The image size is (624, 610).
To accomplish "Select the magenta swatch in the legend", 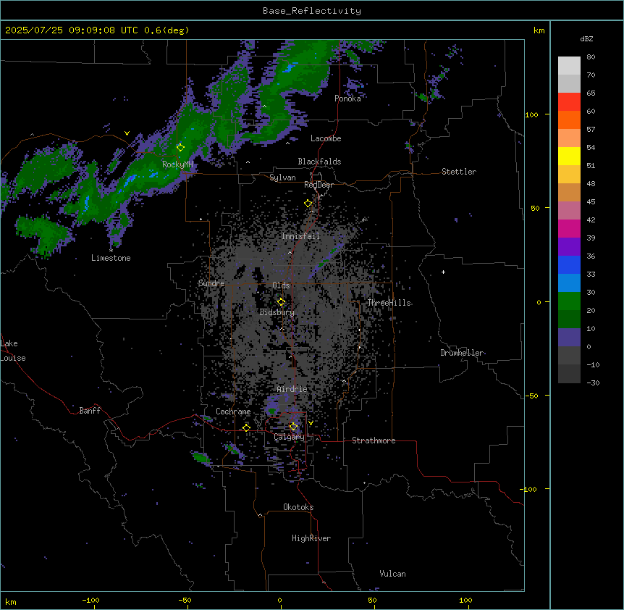I will click(x=569, y=228).
